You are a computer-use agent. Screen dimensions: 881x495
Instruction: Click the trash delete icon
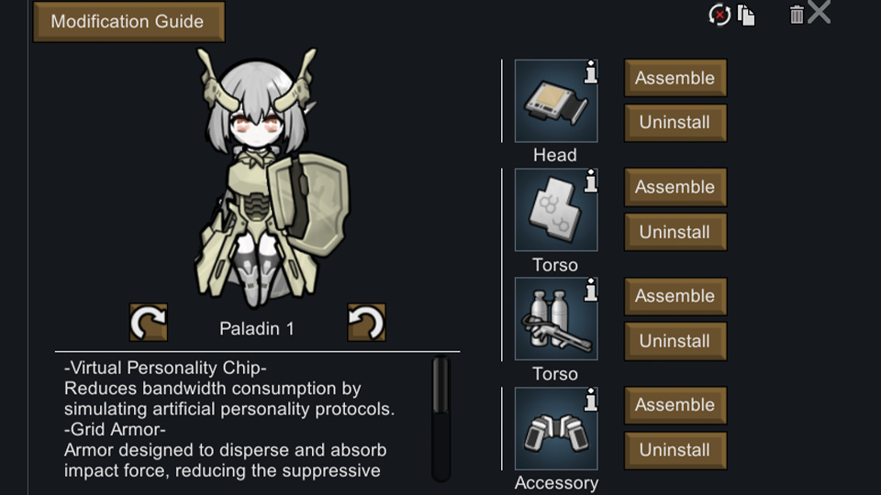click(x=797, y=15)
